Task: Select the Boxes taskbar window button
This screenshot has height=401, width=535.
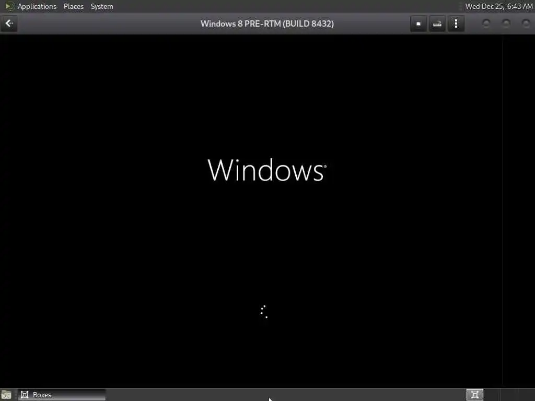Action: pos(62,395)
